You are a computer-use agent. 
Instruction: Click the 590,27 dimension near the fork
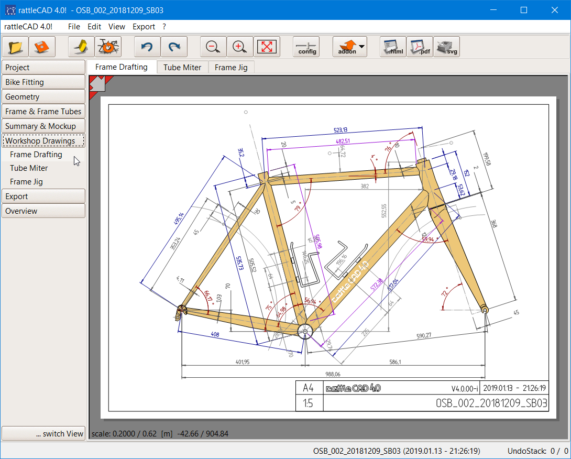pos(424,335)
